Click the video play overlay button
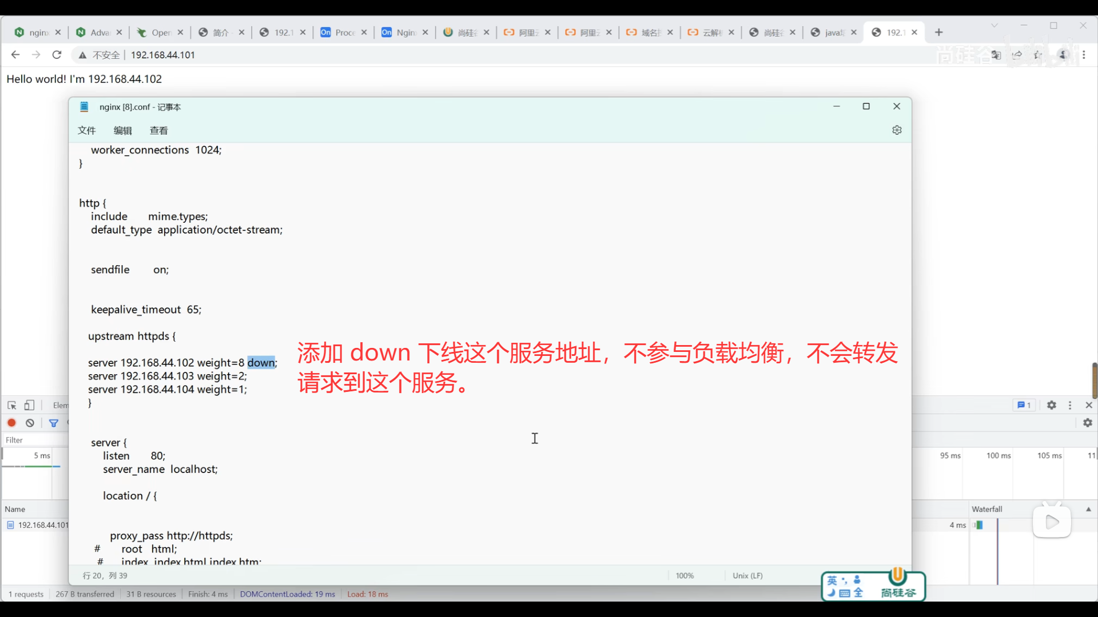 (x=1052, y=522)
